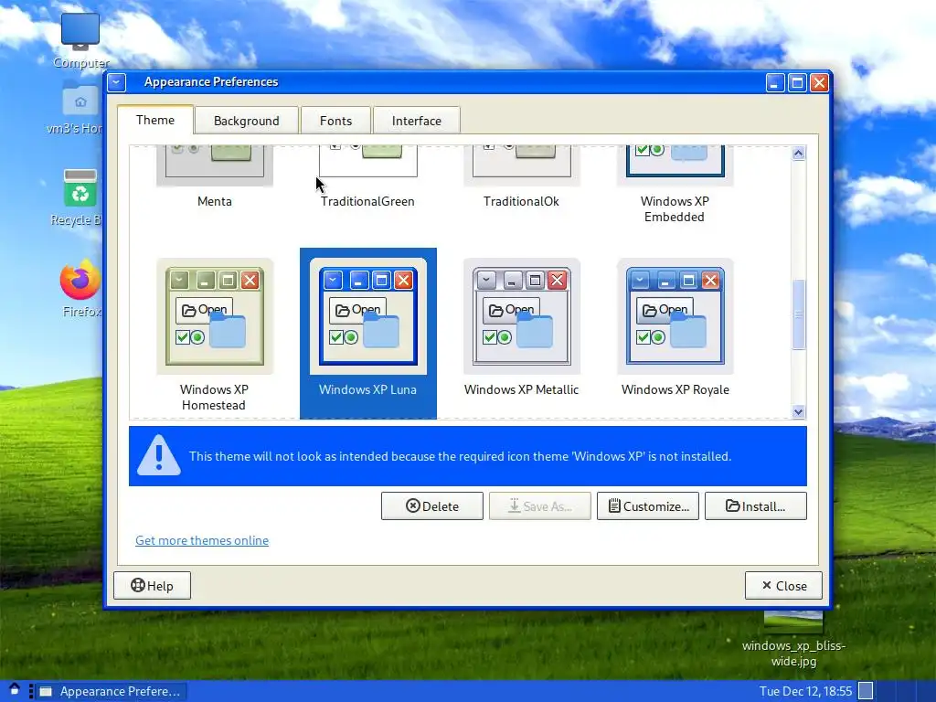Click the show desktop box beside the clock
This screenshot has height=702, width=936.
tap(866, 691)
